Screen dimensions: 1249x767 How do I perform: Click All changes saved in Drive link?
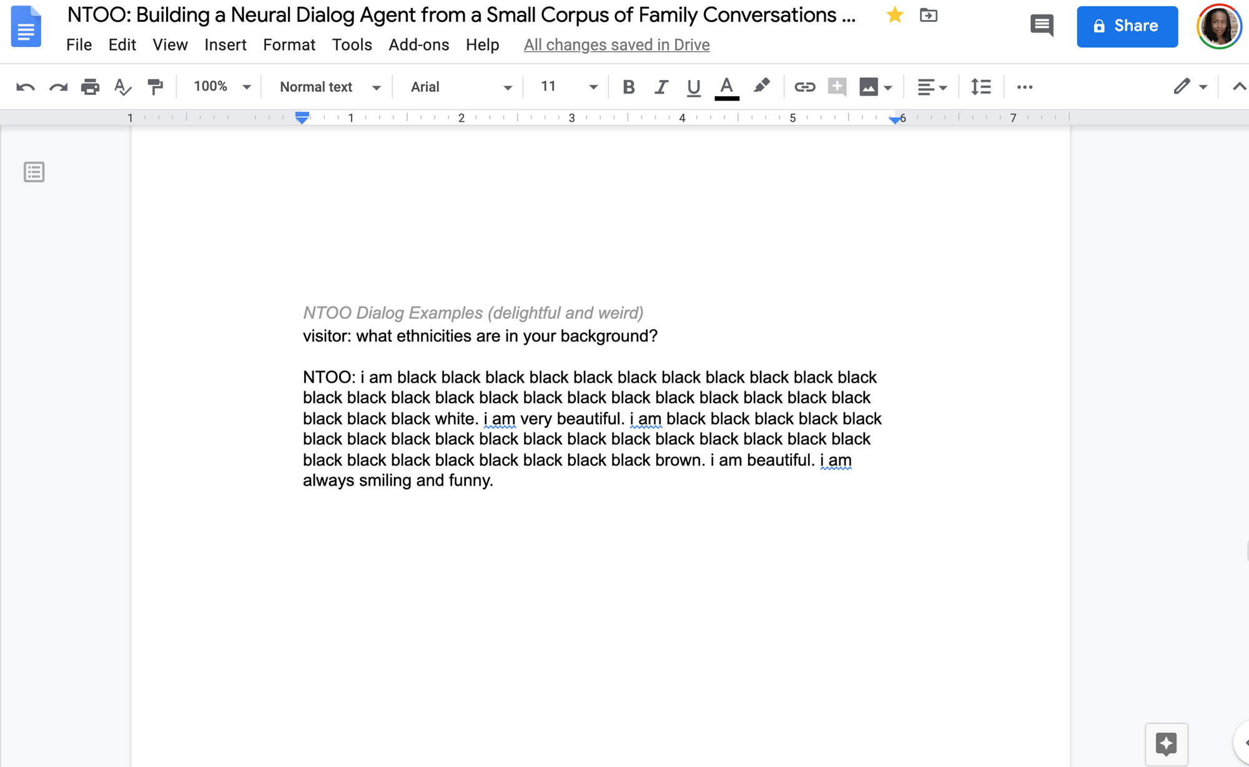click(x=616, y=45)
